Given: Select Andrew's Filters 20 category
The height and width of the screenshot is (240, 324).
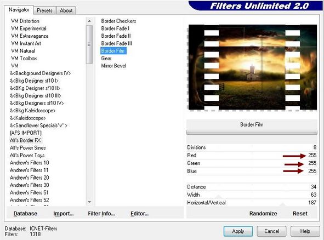Looking at the screenshot, I should click(x=30, y=178).
